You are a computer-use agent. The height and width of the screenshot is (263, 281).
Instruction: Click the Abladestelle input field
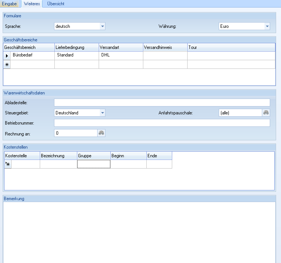(162, 103)
